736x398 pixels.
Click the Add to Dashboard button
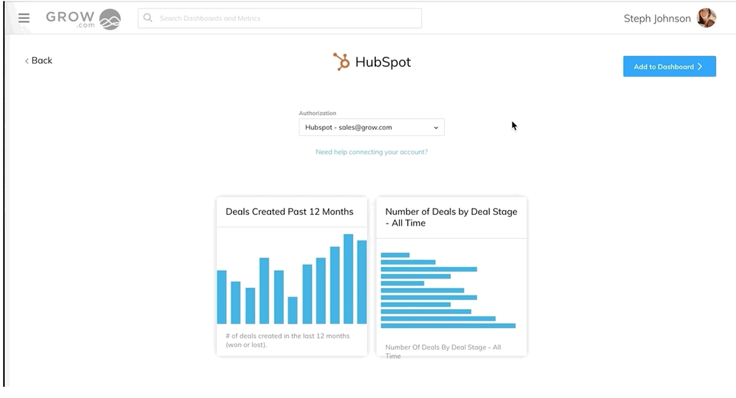coord(669,66)
